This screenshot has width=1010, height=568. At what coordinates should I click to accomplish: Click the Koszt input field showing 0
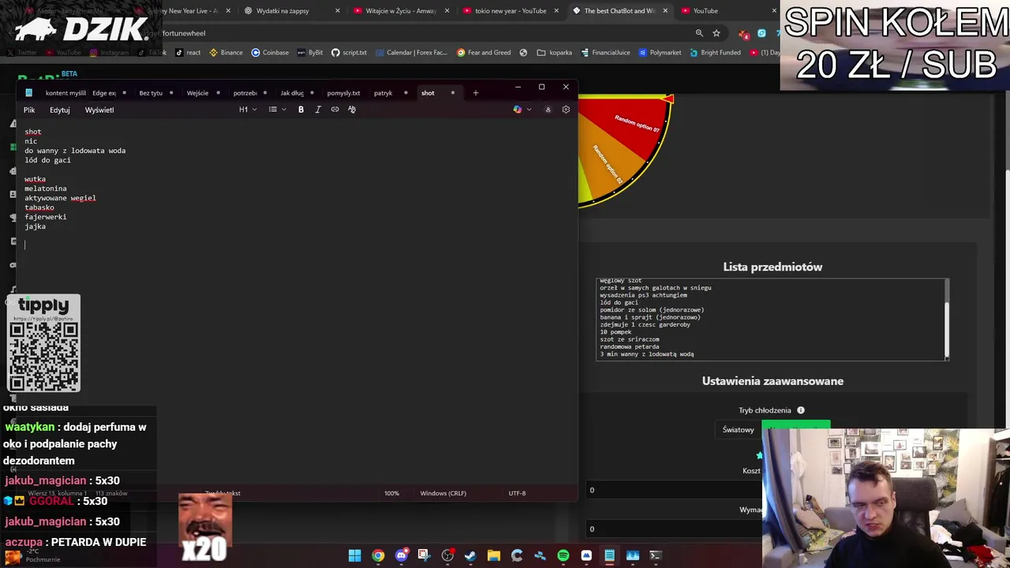(673, 490)
